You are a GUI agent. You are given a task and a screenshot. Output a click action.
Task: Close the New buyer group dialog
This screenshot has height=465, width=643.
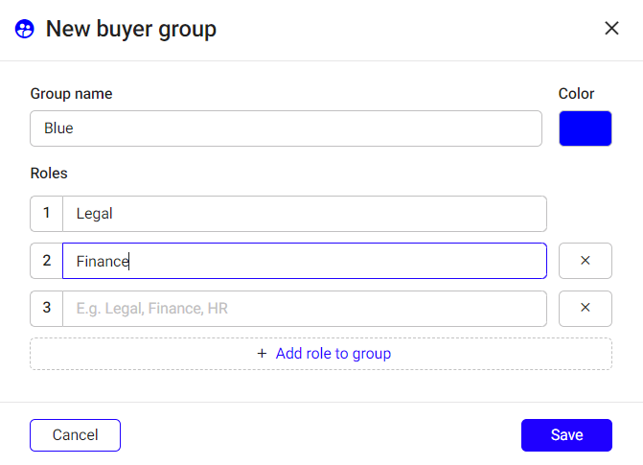pos(611,29)
